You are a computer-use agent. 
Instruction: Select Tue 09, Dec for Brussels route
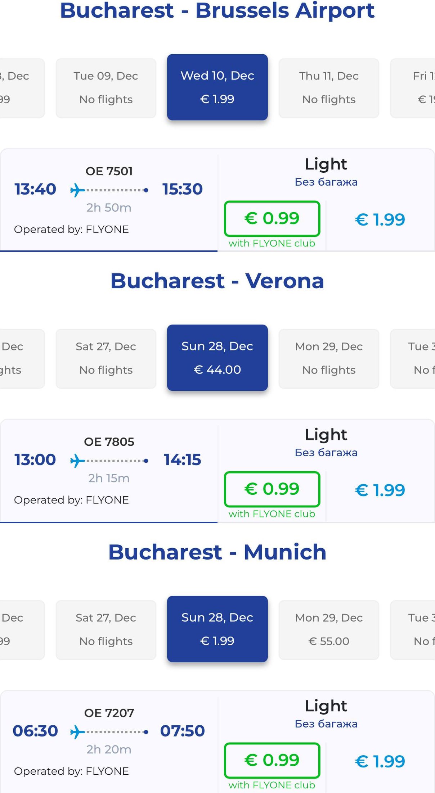tap(106, 87)
